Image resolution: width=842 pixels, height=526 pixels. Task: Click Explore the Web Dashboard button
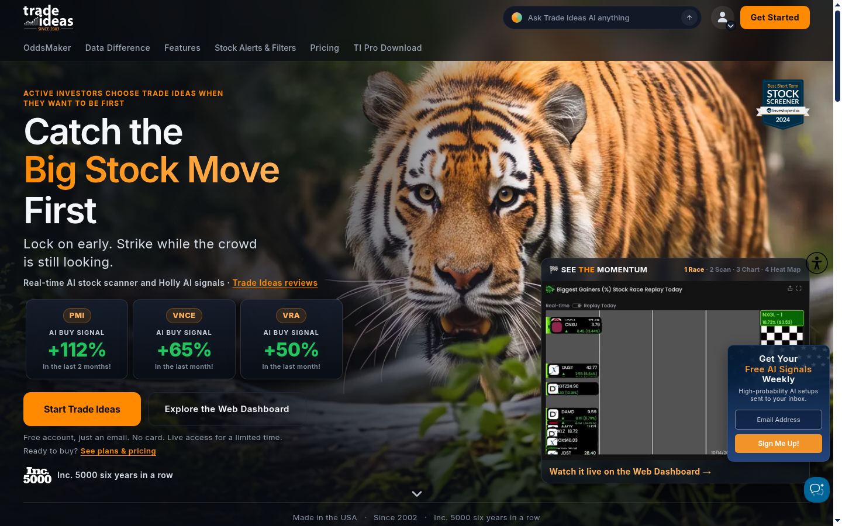point(227,409)
